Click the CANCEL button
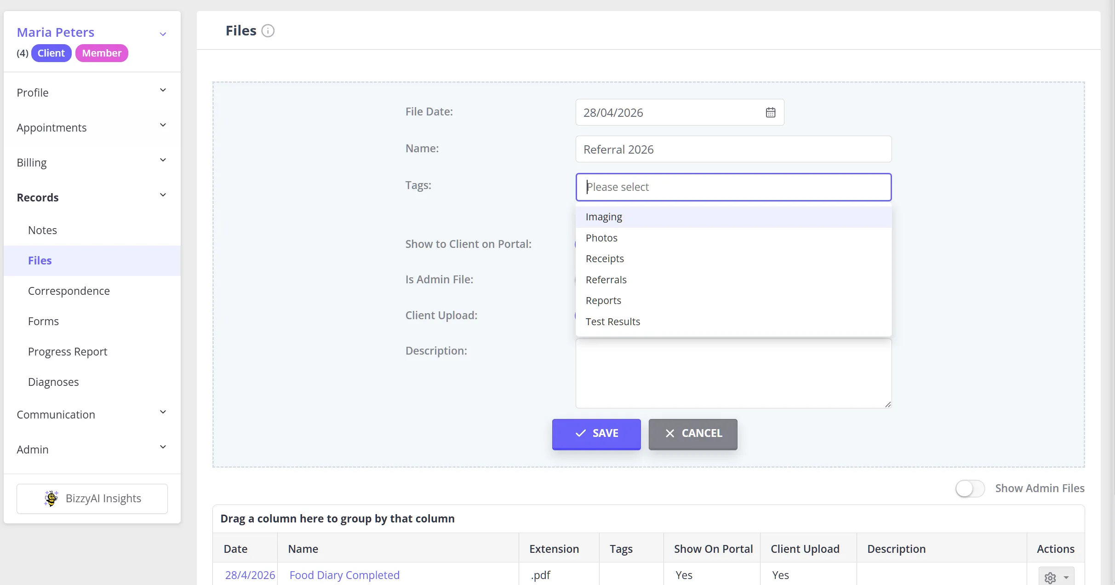 693,434
